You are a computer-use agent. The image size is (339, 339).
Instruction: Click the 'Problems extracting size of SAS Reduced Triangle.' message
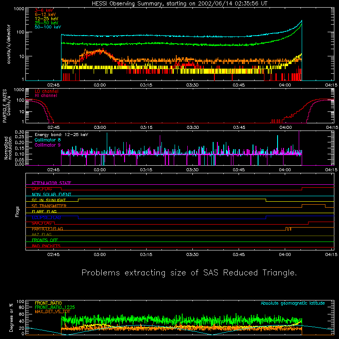[189, 273]
